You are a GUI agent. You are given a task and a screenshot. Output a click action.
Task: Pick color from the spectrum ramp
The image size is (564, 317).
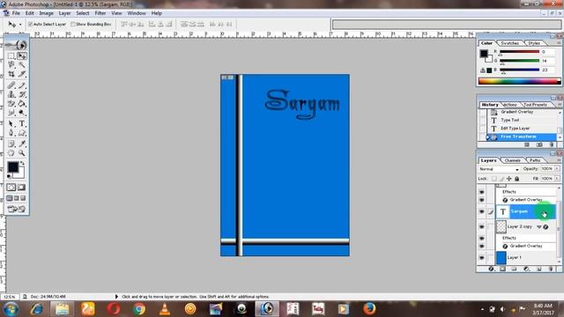pyautogui.click(x=519, y=81)
